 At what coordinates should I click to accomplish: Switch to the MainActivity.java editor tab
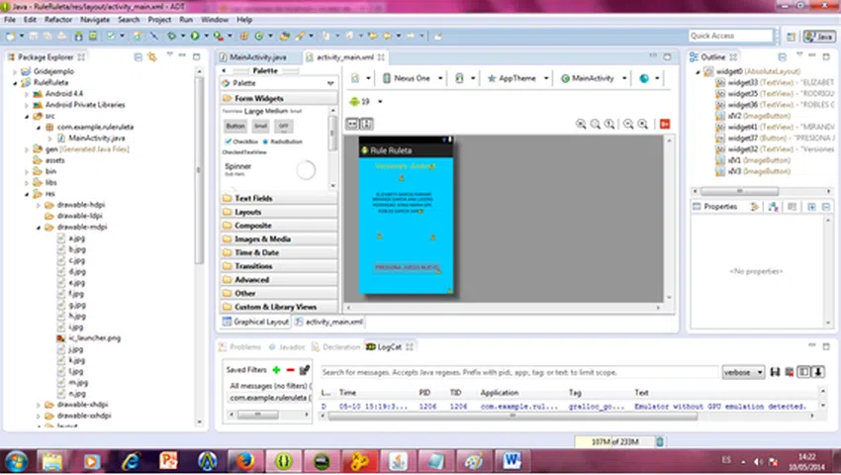253,56
